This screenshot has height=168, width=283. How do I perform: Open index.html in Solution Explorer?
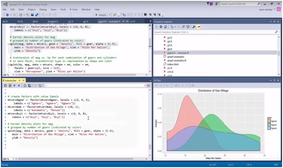[x=173, y=64]
